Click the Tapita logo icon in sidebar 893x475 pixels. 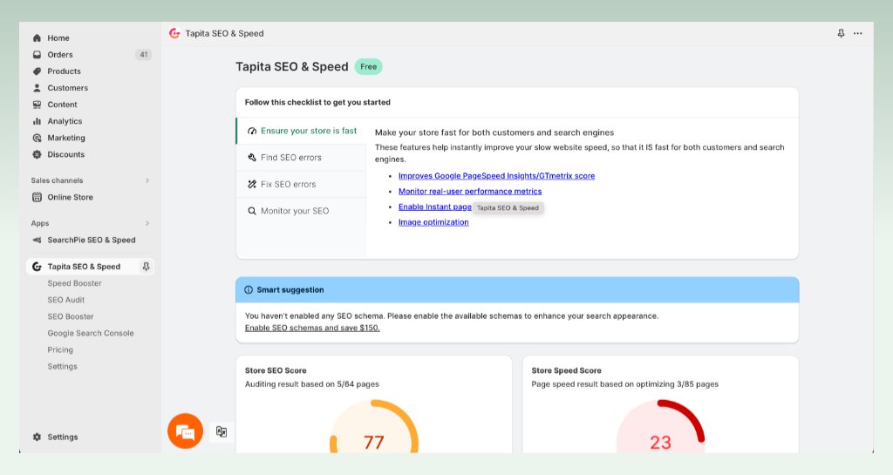click(37, 267)
